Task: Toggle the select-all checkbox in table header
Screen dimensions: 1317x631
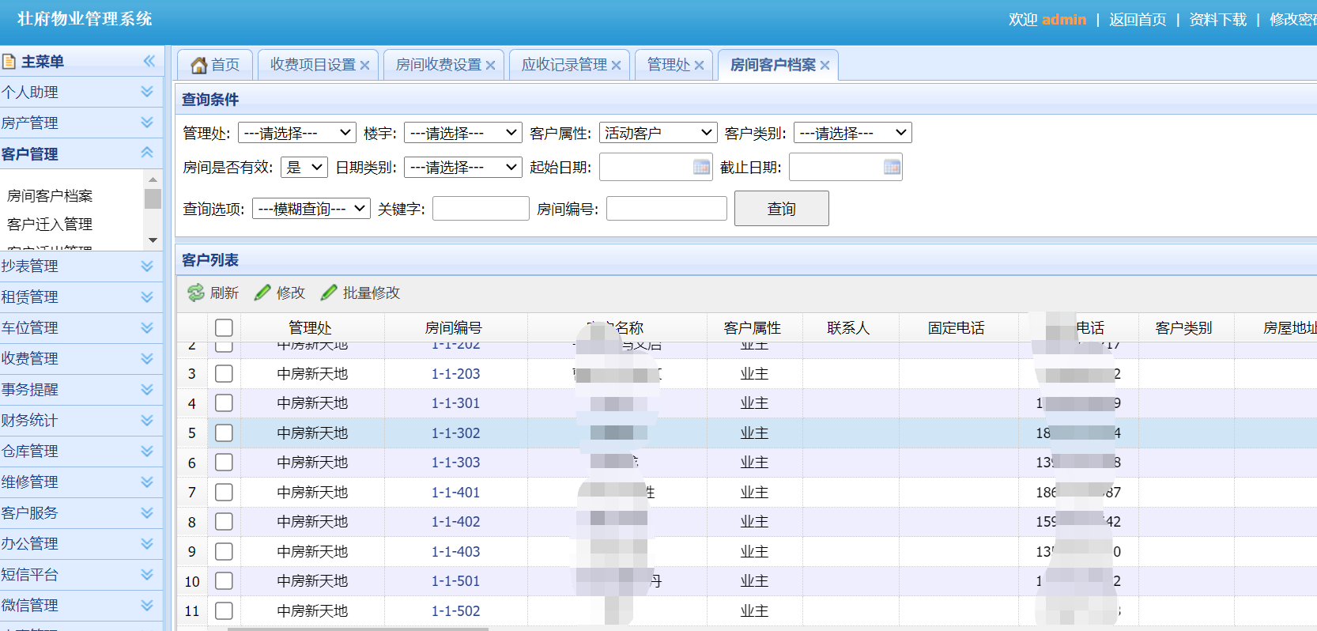Action: pos(224,328)
